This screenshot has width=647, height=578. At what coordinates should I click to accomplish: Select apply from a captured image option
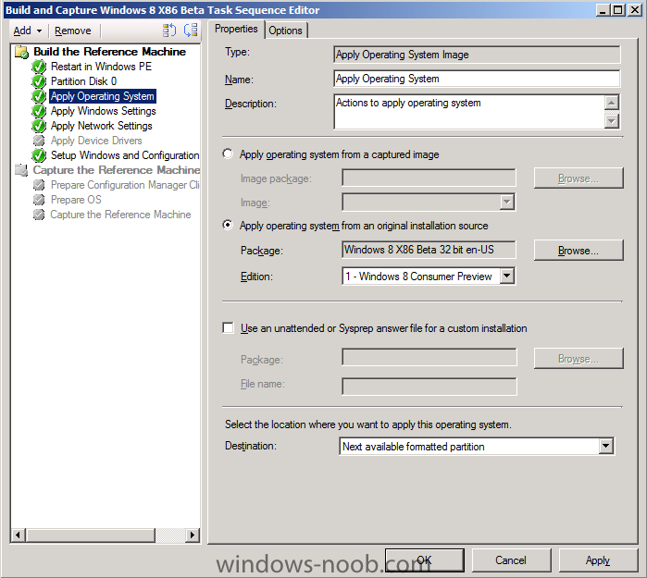[x=228, y=154]
